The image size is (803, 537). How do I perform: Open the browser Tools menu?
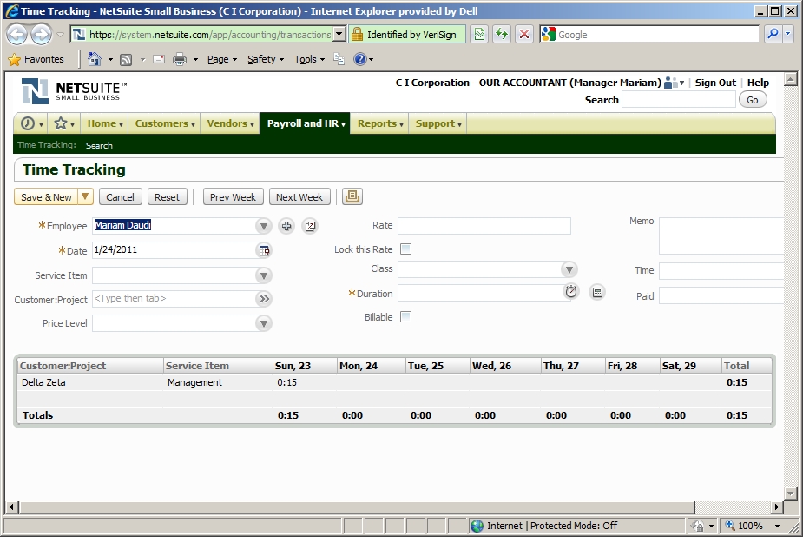[309, 59]
